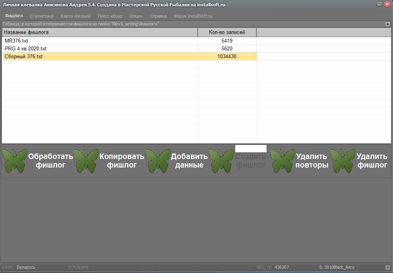Click butterfly icon beside Добавить данные
Image resolution: width=393 pixels, height=273 pixels.
tap(158, 161)
